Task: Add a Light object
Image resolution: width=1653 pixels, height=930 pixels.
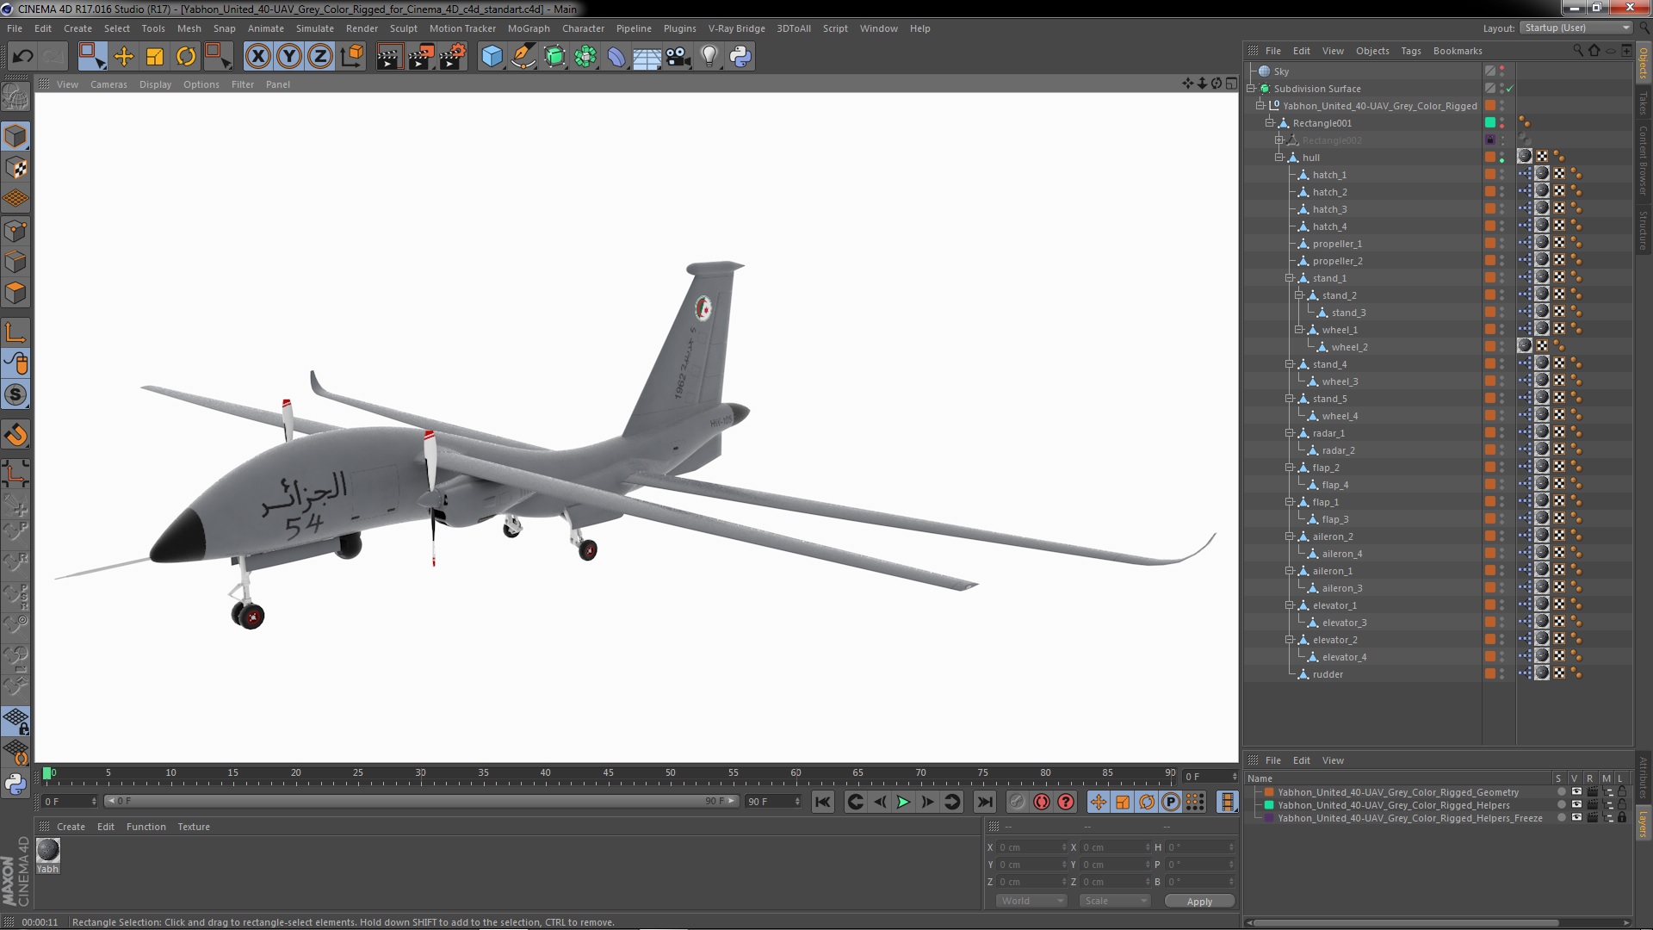Action: click(709, 57)
